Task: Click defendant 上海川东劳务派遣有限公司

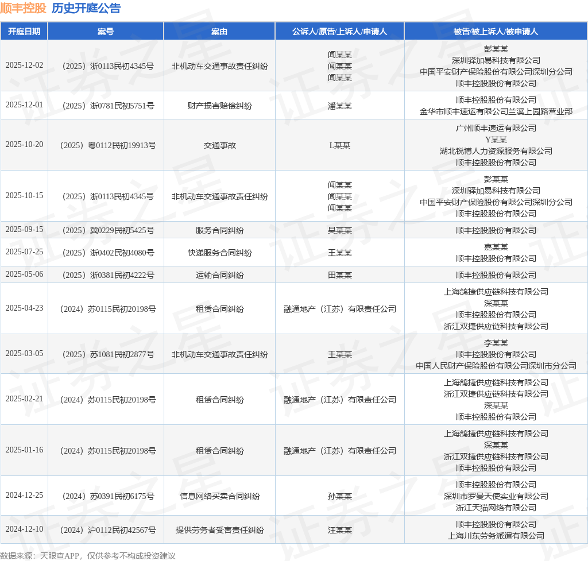Action: 496,536
